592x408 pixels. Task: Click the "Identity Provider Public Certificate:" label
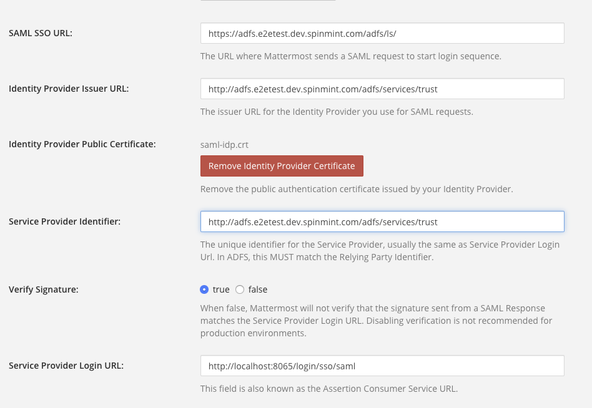coord(82,144)
